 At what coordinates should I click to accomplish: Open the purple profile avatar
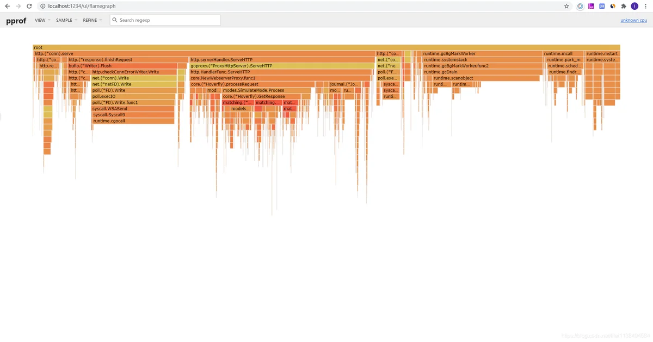[634, 6]
